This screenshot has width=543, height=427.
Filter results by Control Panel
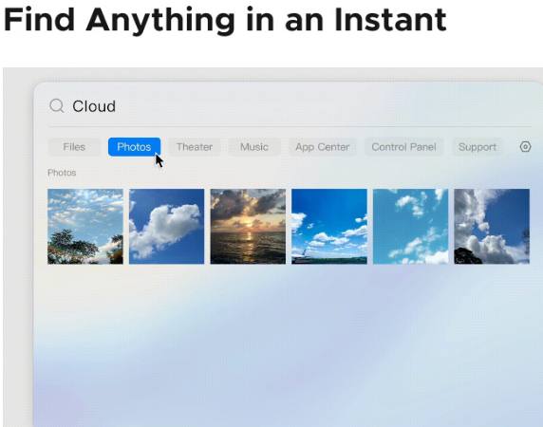[403, 147]
